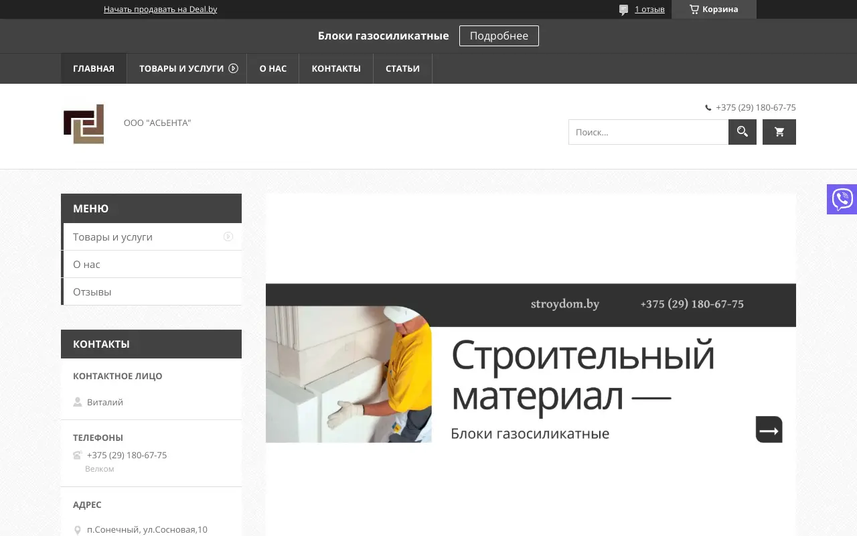Click the location pin icon next to the address

(x=78, y=529)
